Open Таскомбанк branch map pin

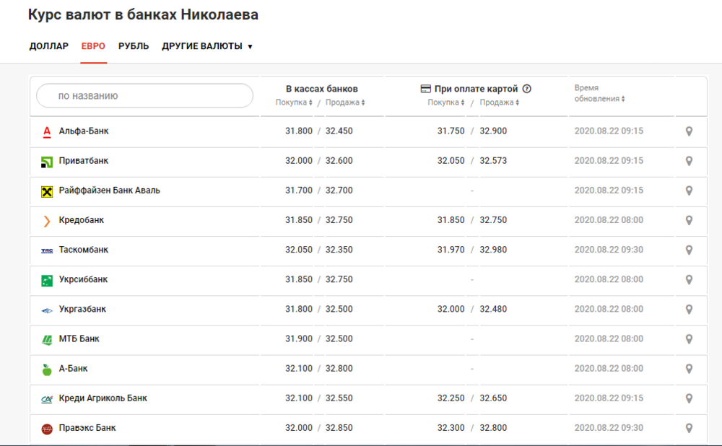689,250
